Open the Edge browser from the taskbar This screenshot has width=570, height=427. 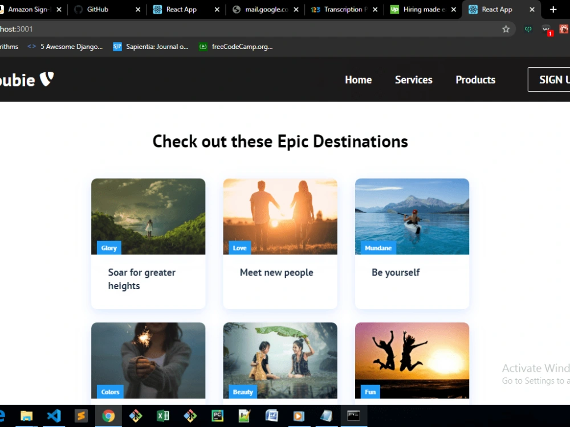click(x=2, y=416)
